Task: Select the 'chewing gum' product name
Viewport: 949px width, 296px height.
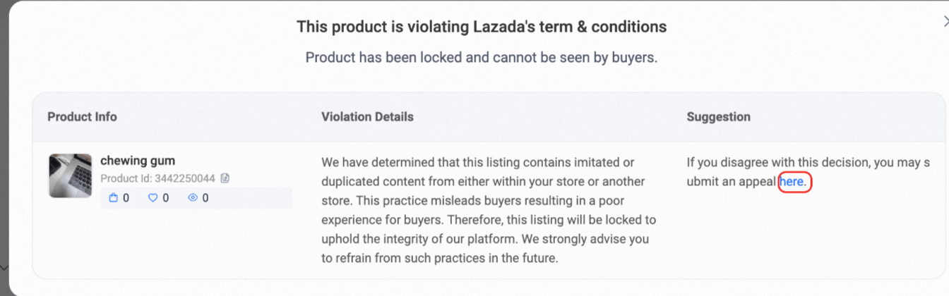Action: click(x=138, y=161)
